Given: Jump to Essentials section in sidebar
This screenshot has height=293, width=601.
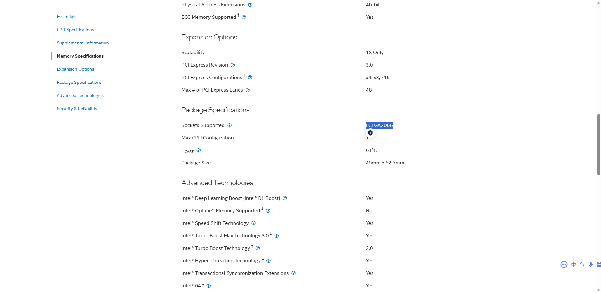Looking at the screenshot, I should pyautogui.click(x=66, y=17).
